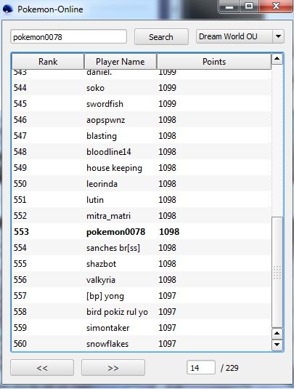Click total pages label / 229
Screen dimensions: 294x389
[229, 368]
